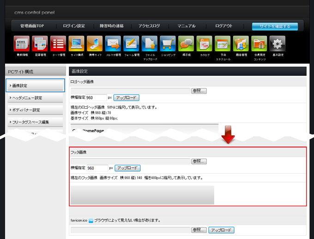Image resolution: width=314 pixels, height=239 pixels.
Task: Click the ログアウト menu item
Action: pos(224,26)
